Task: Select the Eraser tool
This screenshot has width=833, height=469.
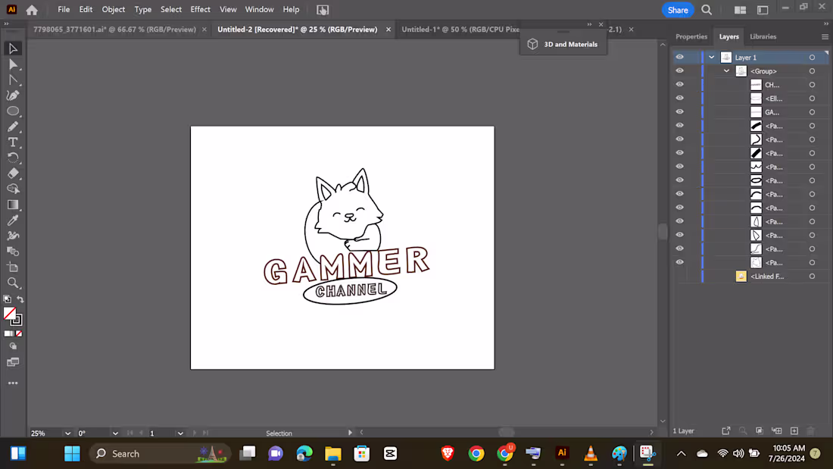Action: click(x=13, y=174)
